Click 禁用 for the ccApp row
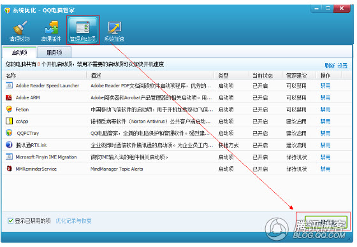This screenshot has width=357, height=247. (325, 122)
